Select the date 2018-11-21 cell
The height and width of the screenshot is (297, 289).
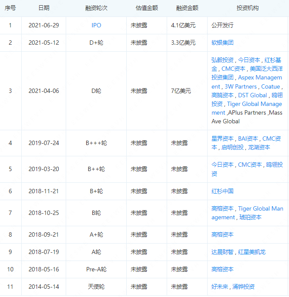tap(44, 191)
